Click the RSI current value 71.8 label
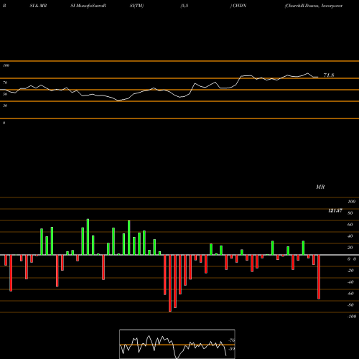The image size is (359, 359). pyautogui.click(x=329, y=75)
